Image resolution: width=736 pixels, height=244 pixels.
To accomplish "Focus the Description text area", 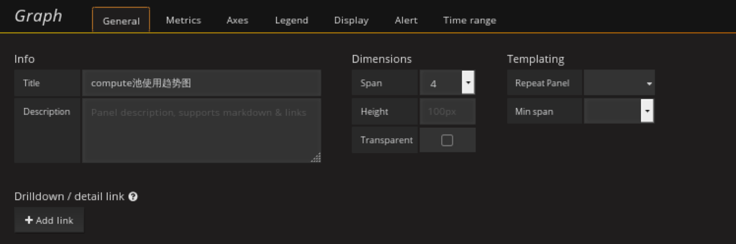I will click(x=201, y=130).
